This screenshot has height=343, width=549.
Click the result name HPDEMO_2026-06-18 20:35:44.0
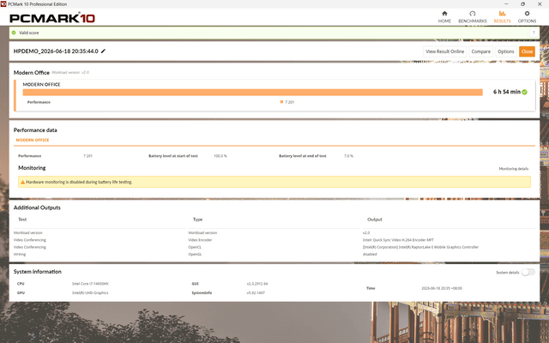click(x=56, y=51)
